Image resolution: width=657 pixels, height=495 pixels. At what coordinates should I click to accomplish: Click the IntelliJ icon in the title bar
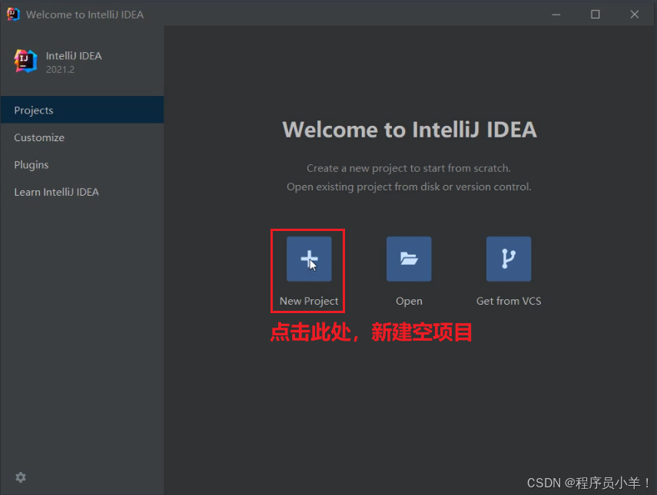13,15
